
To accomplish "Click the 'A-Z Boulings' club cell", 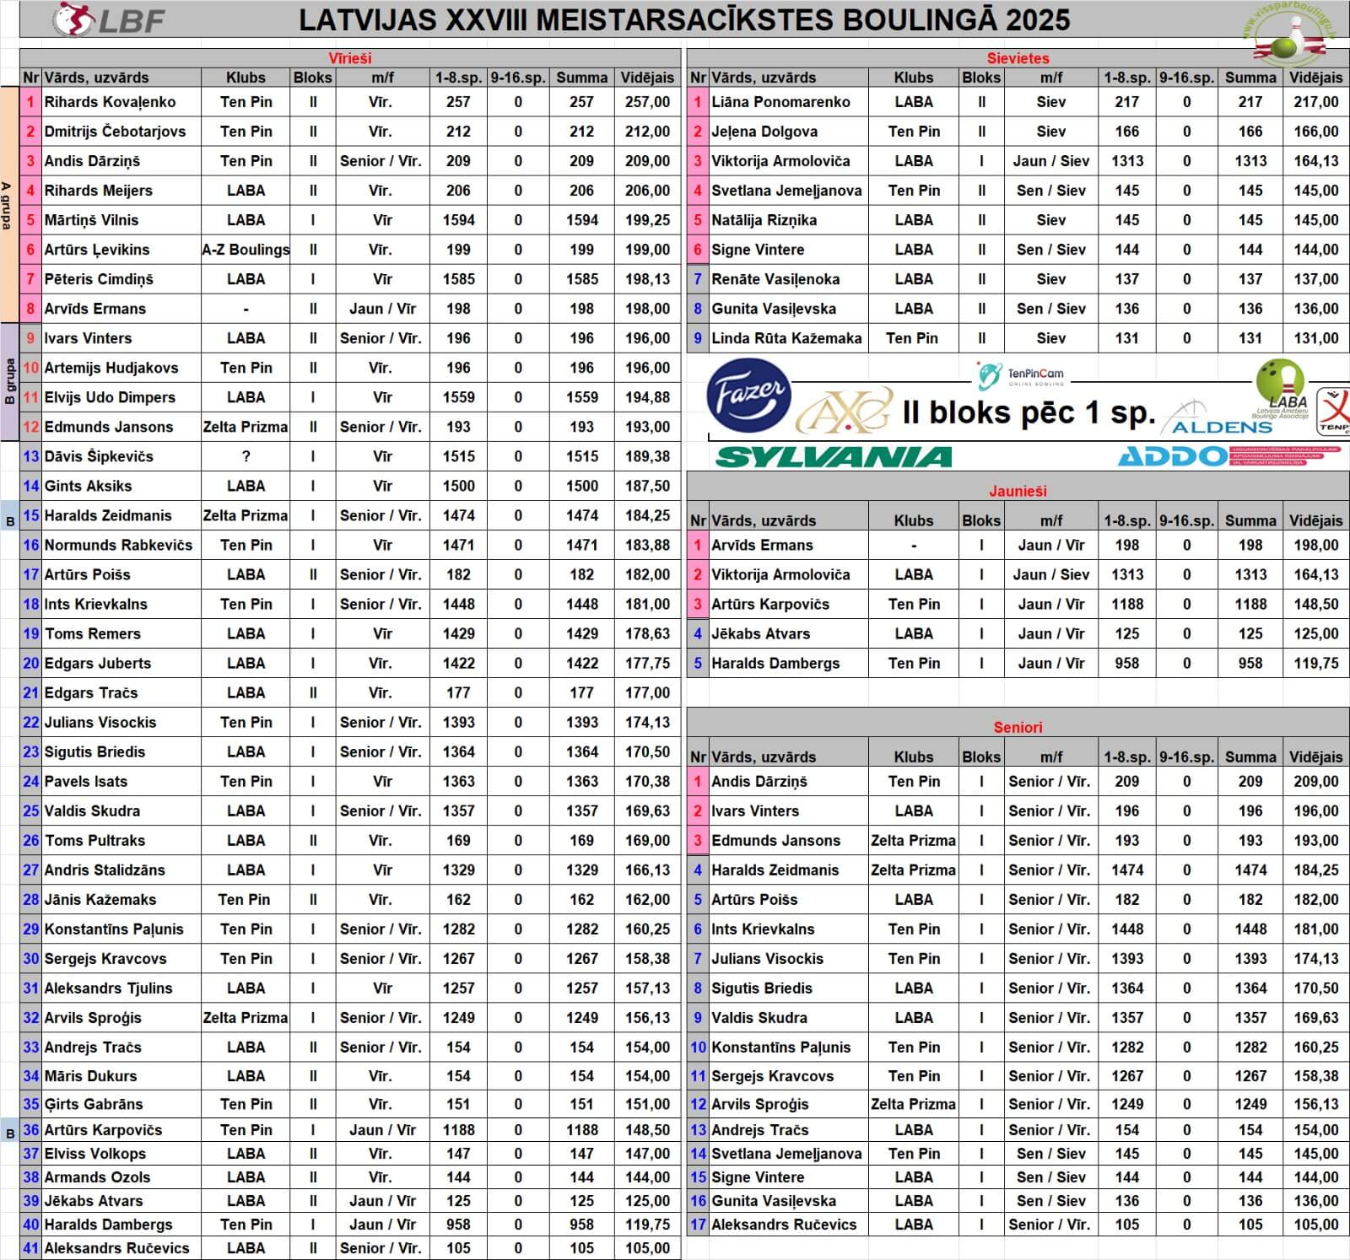I will pyautogui.click(x=246, y=250).
